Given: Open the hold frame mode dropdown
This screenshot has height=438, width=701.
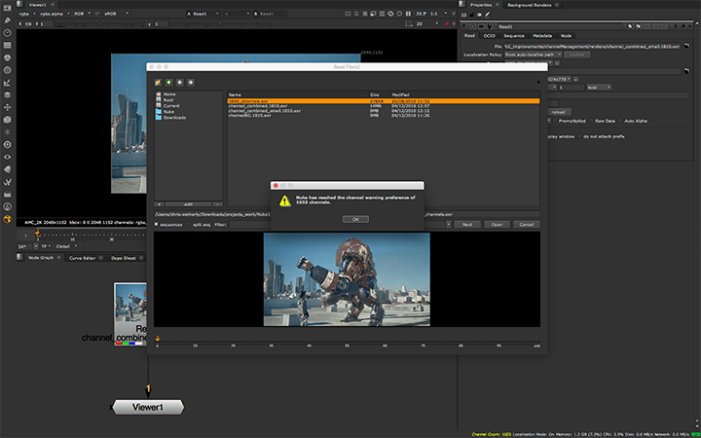Looking at the screenshot, I should click(599, 88).
